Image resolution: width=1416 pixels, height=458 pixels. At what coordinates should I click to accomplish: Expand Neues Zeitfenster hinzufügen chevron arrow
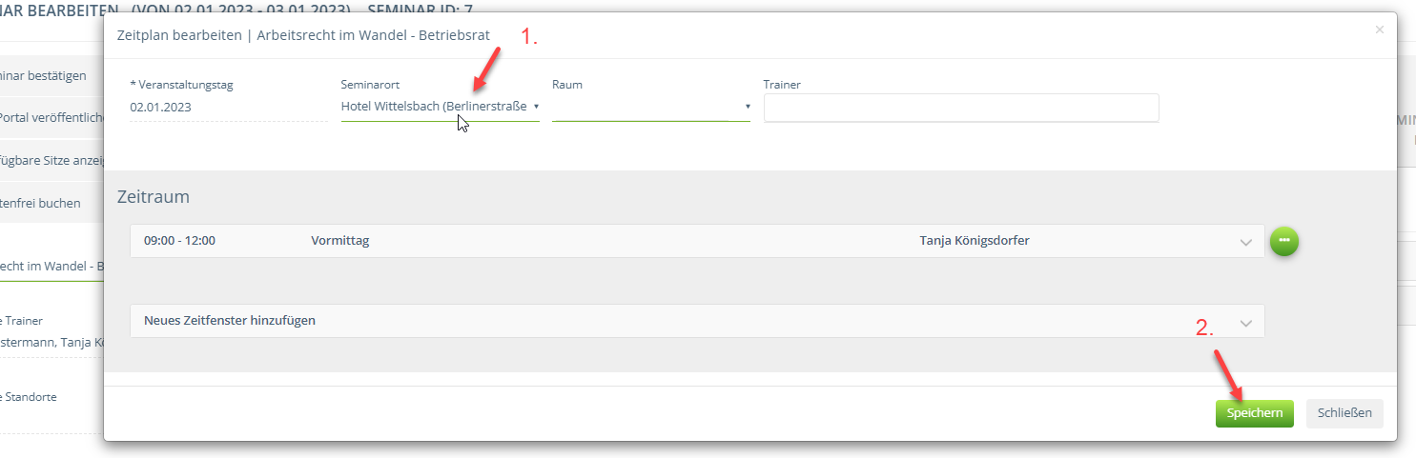point(1245,323)
